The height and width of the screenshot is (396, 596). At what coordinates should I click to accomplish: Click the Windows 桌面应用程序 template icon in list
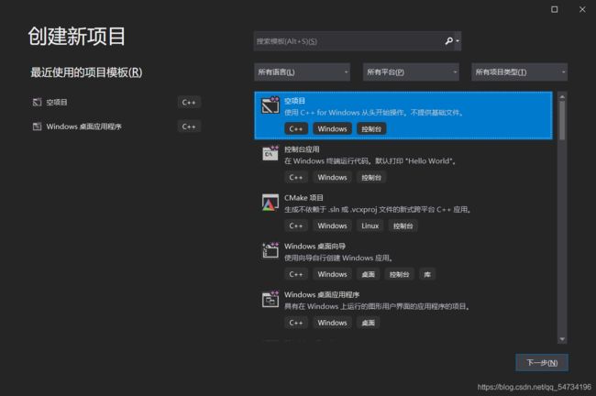pyautogui.click(x=270, y=299)
